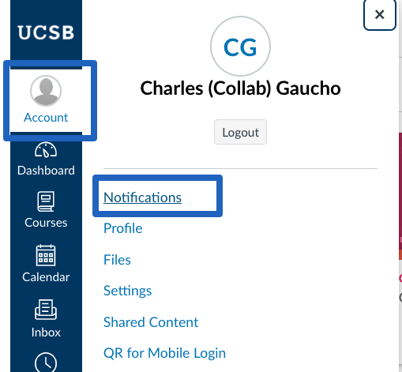Open the Profile link
Viewport: 402px width, 372px height.
click(123, 228)
